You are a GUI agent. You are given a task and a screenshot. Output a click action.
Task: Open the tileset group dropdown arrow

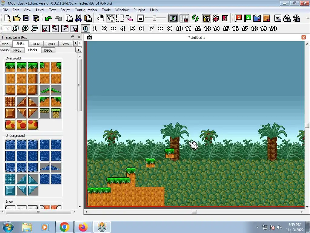[x=79, y=50]
